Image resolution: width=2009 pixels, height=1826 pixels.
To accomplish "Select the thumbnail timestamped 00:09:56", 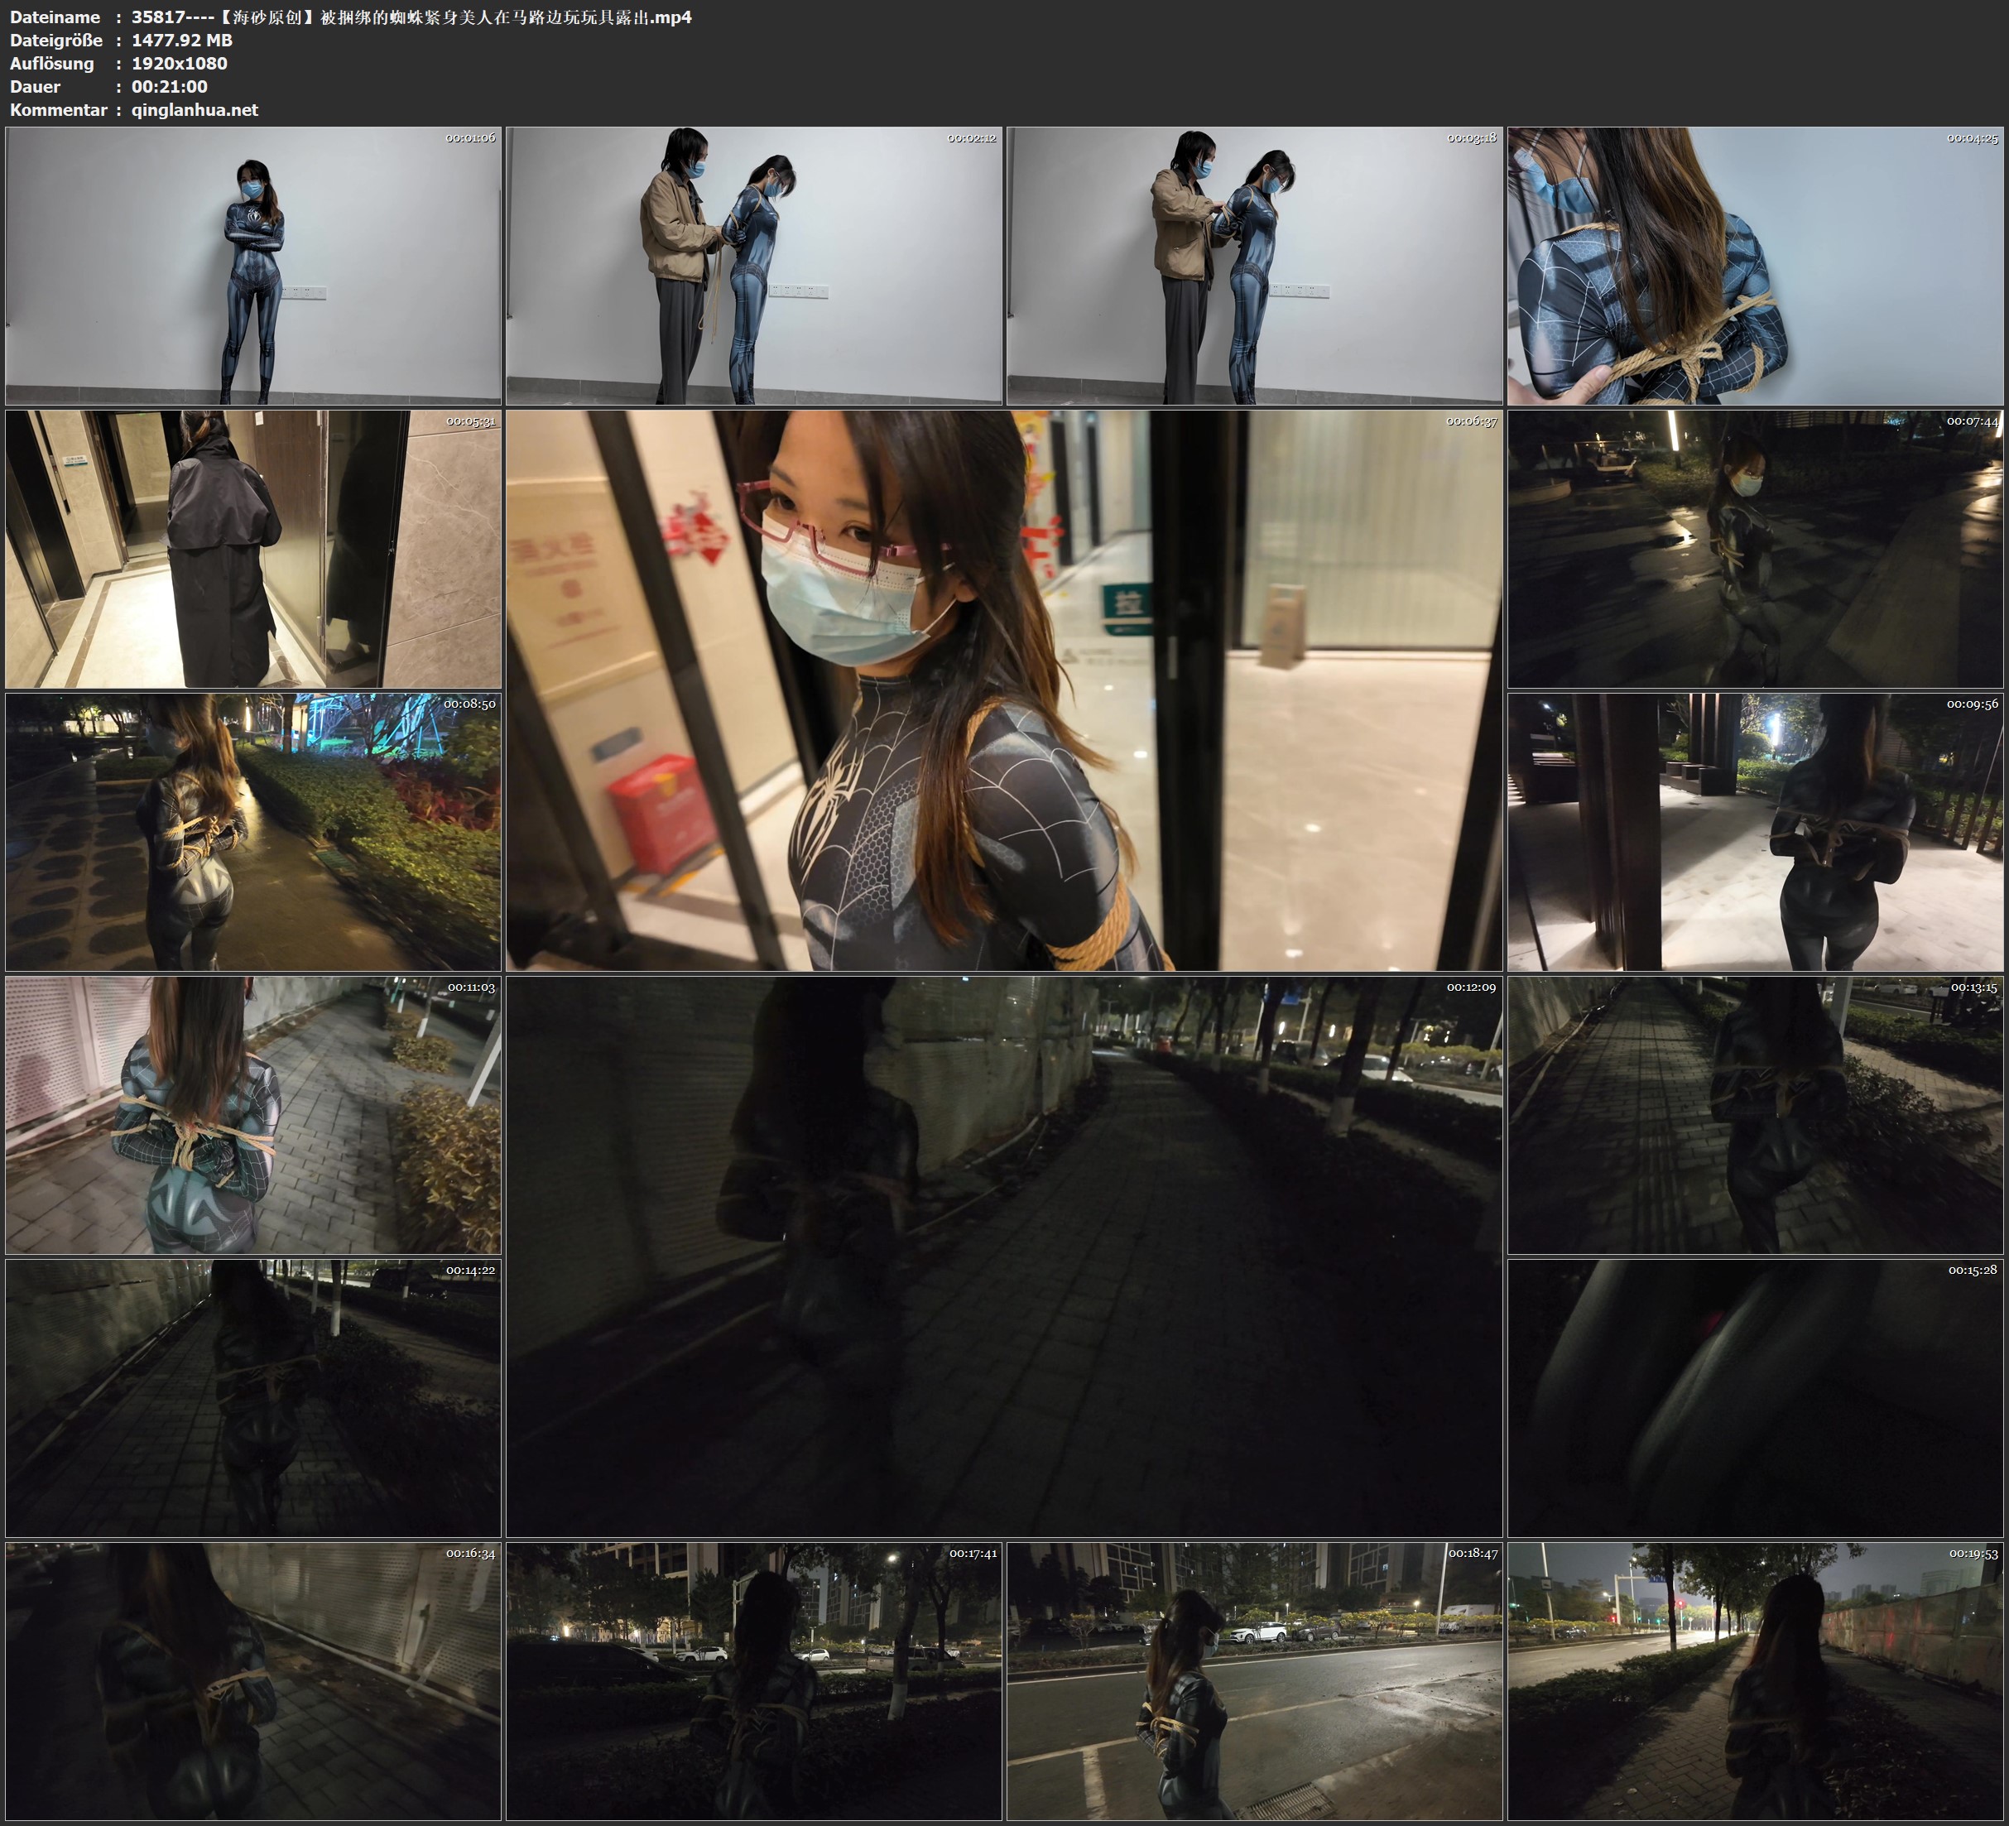I will point(1755,831).
